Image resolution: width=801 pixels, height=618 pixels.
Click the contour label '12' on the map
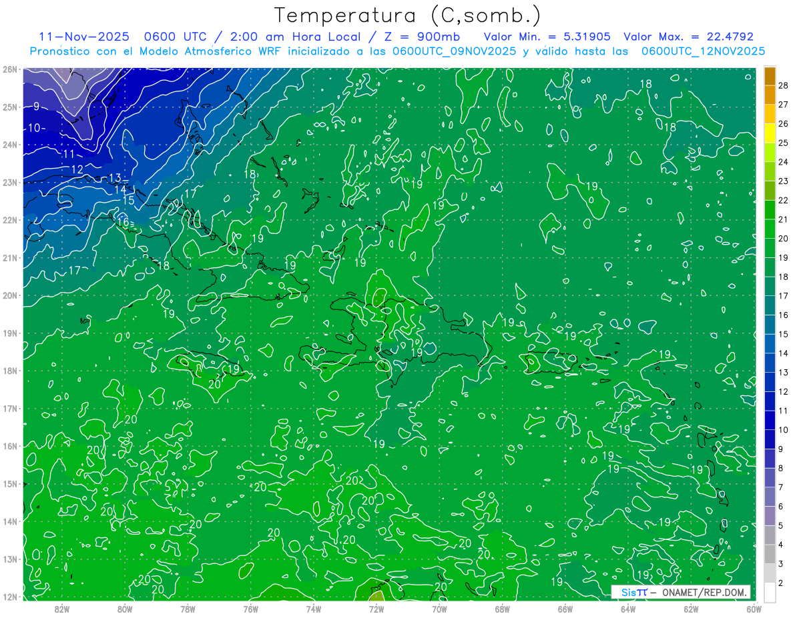click(77, 170)
